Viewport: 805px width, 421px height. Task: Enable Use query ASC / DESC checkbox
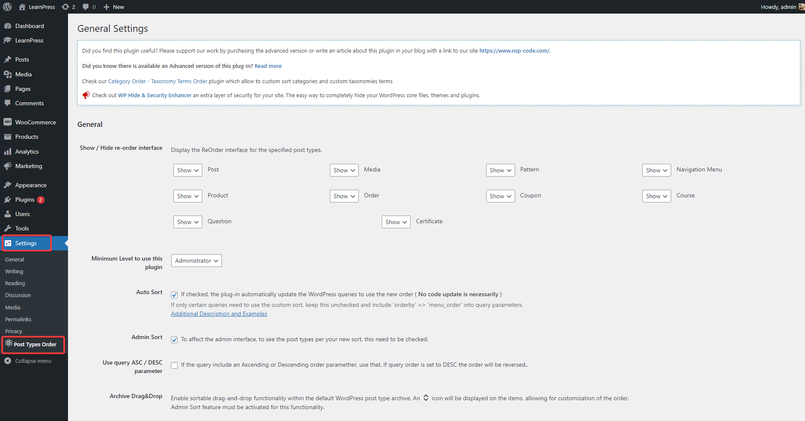174,365
